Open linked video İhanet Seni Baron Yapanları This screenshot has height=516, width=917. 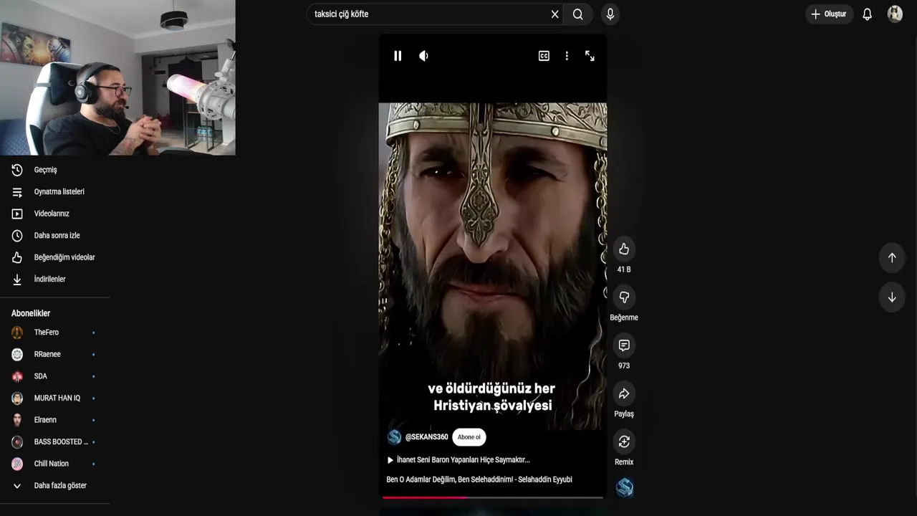point(464,460)
